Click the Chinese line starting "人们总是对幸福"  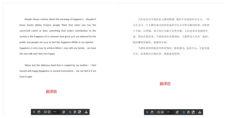(x=174, y=19)
